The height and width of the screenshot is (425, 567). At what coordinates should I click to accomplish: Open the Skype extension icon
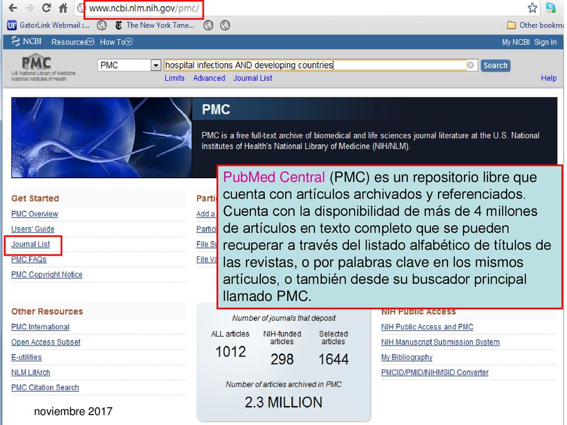click(x=551, y=8)
